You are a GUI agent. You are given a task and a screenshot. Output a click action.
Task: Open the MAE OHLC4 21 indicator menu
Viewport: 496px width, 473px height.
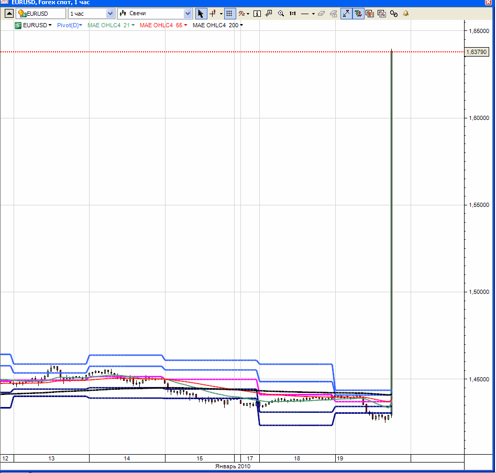pos(111,25)
